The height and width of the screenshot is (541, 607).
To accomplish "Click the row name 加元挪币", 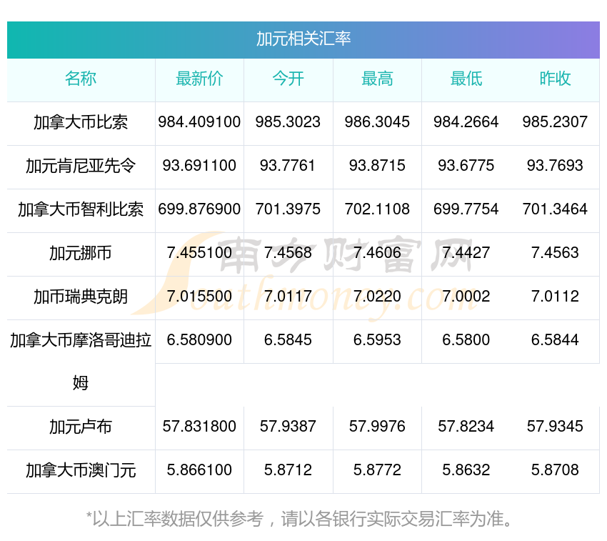I will tap(81, 253).
